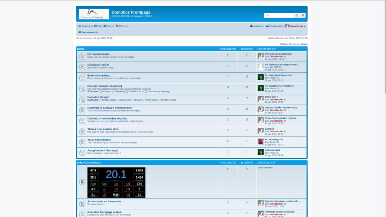Click Avatea rose avatar

coord(260,141)
